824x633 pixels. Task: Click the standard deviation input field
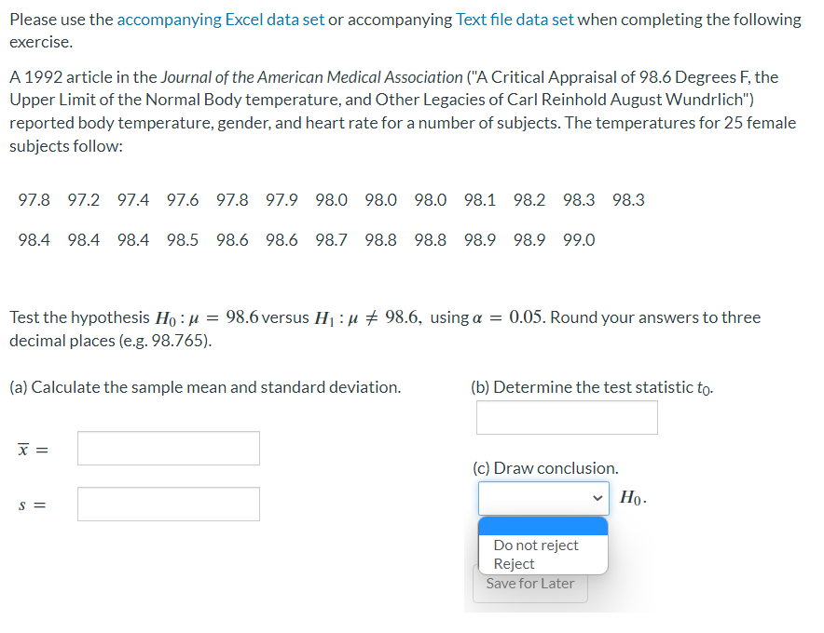tap(168, 504)
